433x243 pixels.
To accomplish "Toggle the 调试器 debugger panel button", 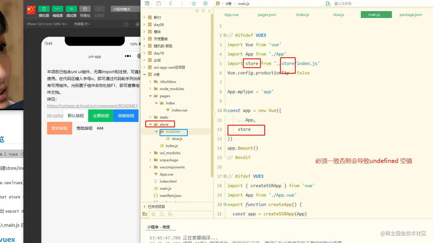I will (71, 9).
